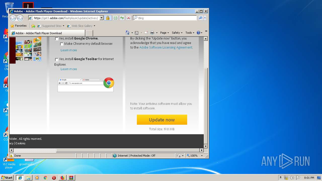Click the Compatibility View icon
Screen dimensions: 322x181
[x=115, y=18]
